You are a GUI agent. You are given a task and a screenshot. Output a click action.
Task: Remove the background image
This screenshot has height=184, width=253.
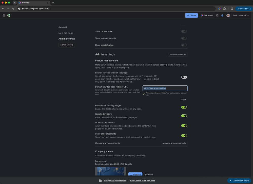coord(149,175)
